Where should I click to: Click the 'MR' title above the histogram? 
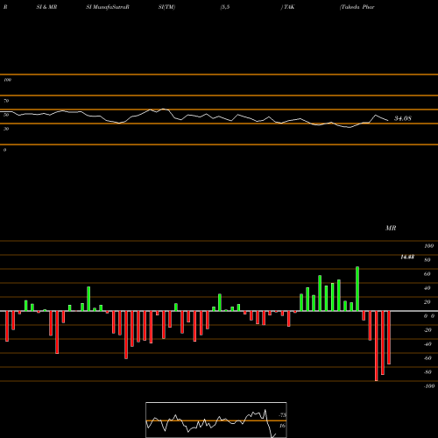[x=391, y=228]
